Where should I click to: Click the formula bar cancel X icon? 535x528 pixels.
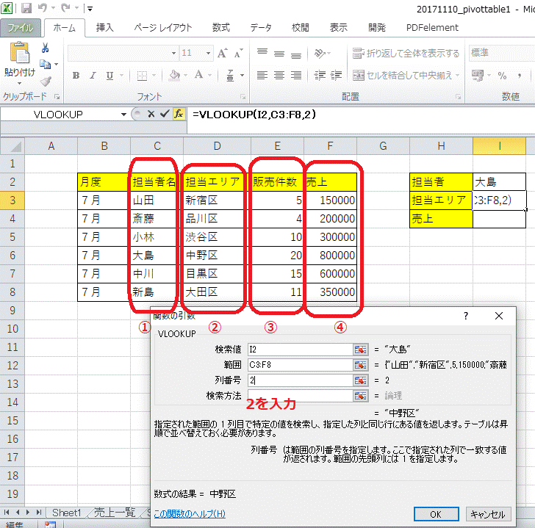[x=151, y=115]
